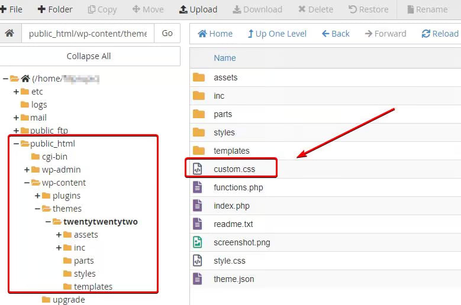Select the index.php file name
Image resolution: width=461 pixels, height=305 pixels.
pos(231,206)
